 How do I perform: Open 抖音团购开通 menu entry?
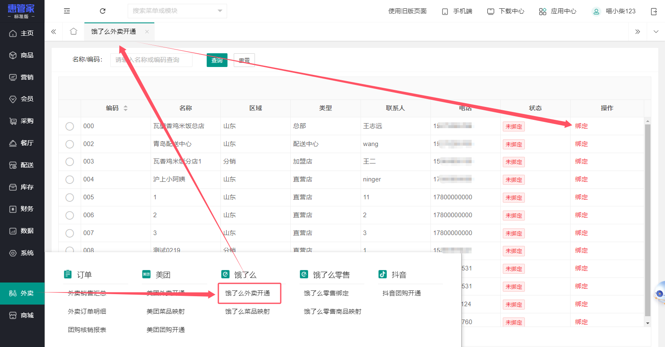[x=402, y=293]
